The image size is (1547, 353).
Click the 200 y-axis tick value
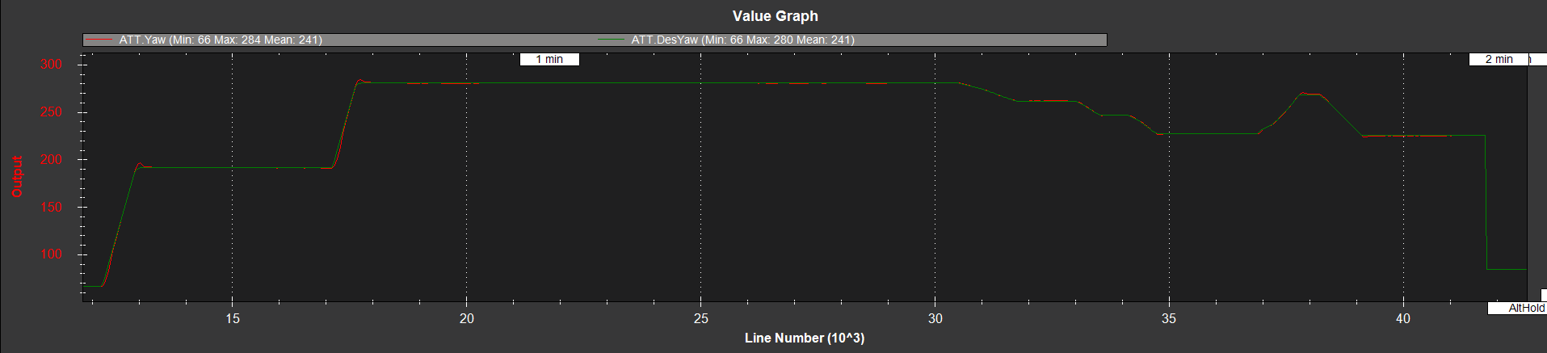coord(51,160)
